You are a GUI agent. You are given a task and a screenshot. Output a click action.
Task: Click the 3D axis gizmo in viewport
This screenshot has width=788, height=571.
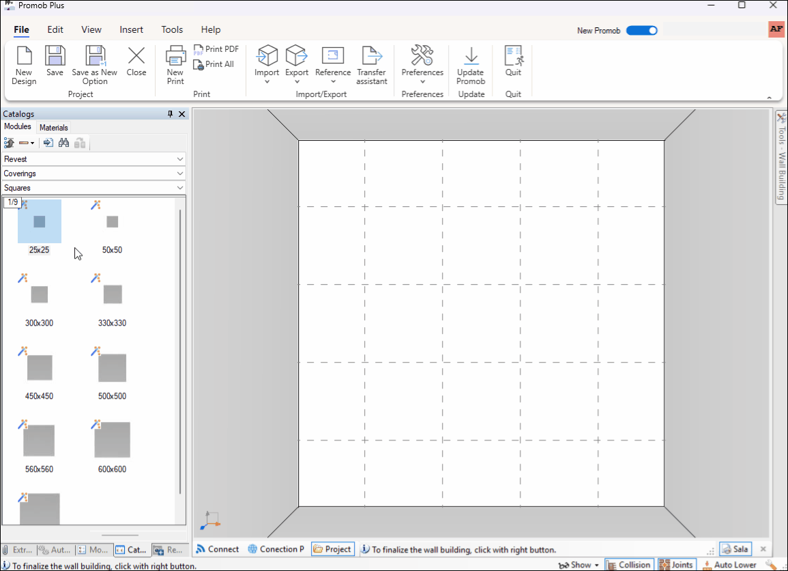(x=211, y=520)
